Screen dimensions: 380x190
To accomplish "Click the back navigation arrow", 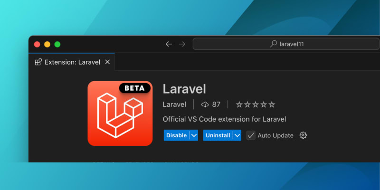I will [x=169, y=44].
